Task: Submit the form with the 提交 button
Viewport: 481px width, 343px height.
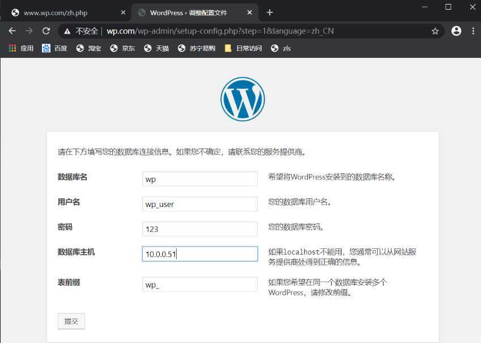Action: tap(71, 321)
